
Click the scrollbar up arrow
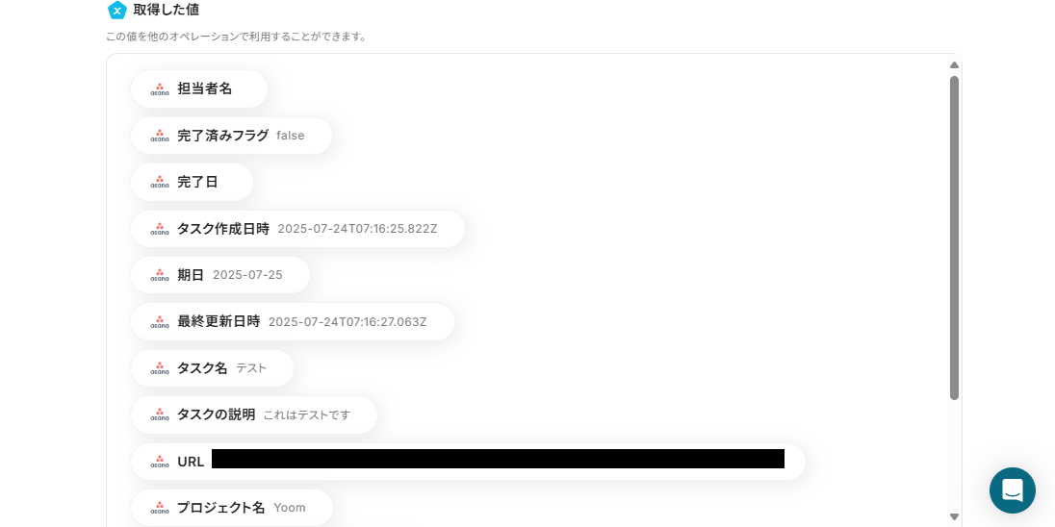(x=954, y=65)
